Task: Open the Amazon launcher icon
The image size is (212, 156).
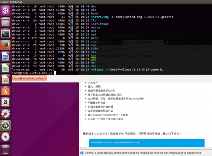Action: click(6, 103)
